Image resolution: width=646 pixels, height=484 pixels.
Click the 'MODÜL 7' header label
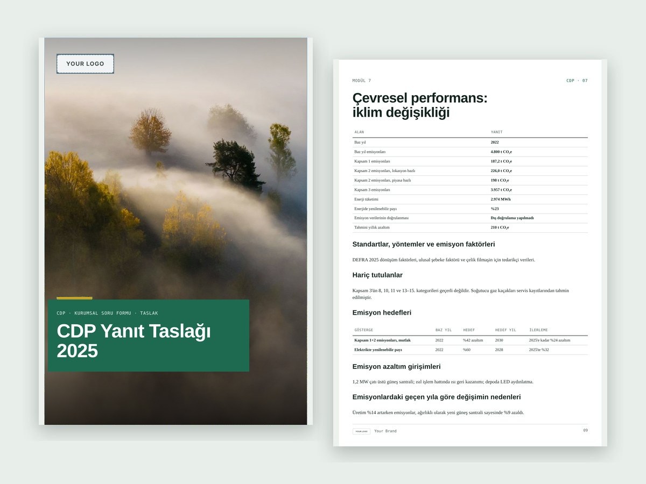coord(362,81)
